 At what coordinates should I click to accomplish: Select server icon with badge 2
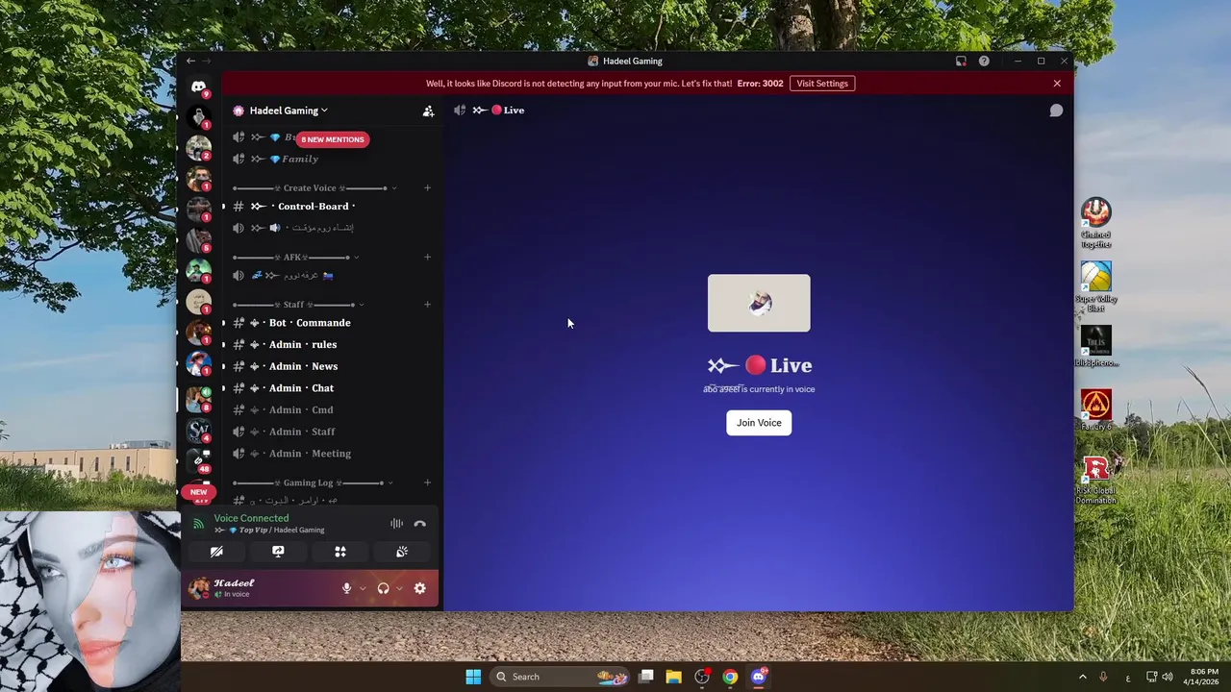[199, 148]
